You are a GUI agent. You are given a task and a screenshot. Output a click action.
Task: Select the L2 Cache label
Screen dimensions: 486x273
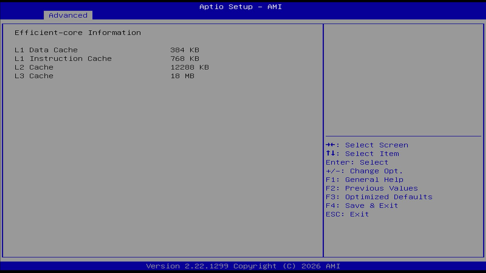34,67
